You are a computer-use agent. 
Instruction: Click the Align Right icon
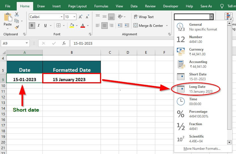tap(112, 25)
